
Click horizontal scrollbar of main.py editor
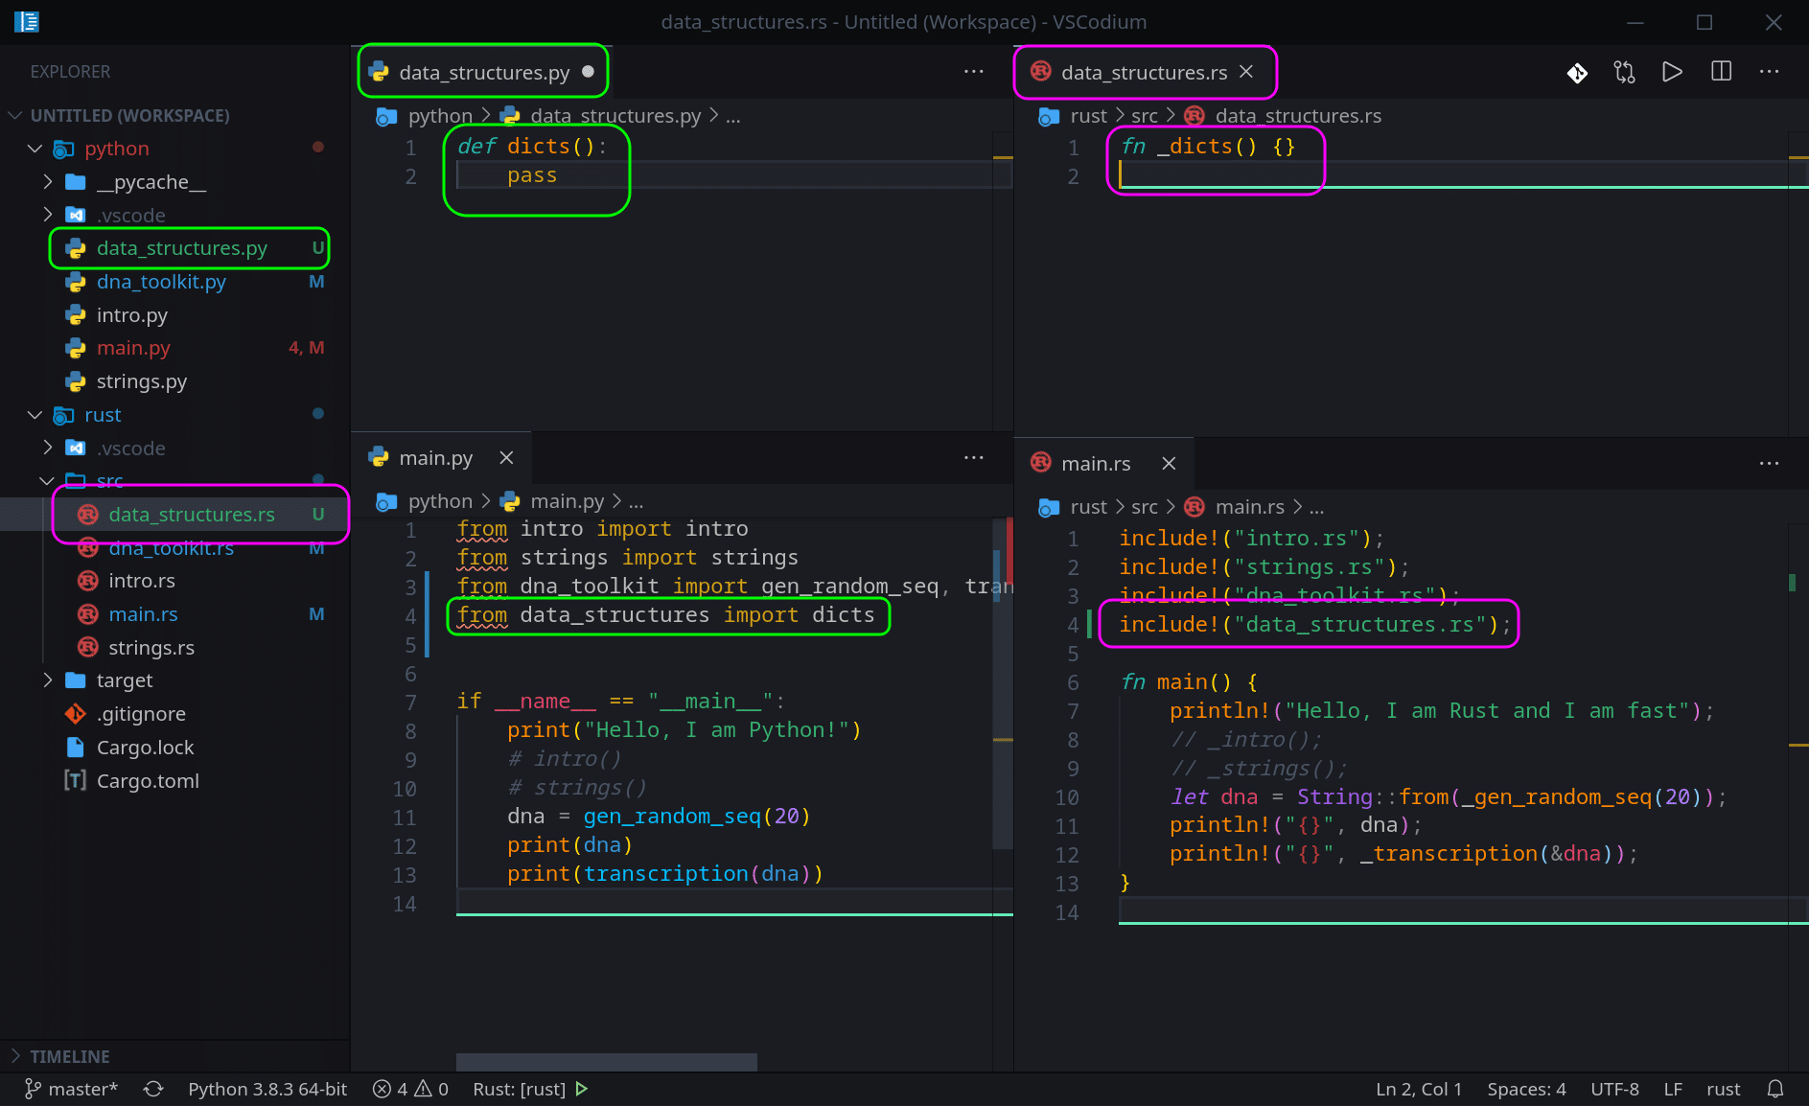pos(606,1062)
